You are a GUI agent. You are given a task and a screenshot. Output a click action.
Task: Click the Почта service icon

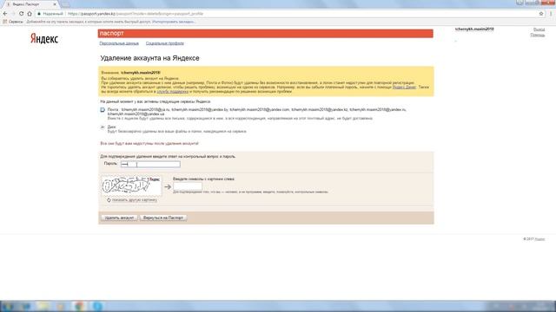[x=103, y=110]
